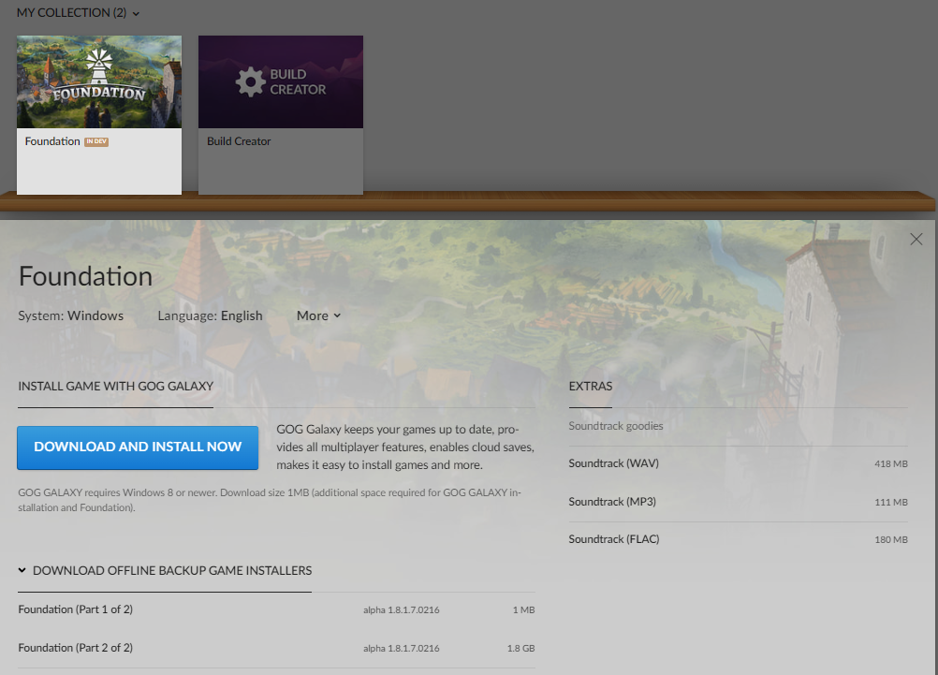Download the Soundtrack (FLAC) extra

point(739,539)
